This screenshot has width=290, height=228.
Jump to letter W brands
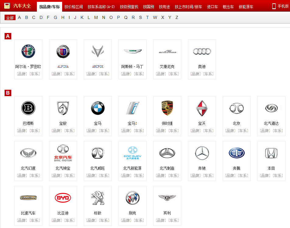155,18
